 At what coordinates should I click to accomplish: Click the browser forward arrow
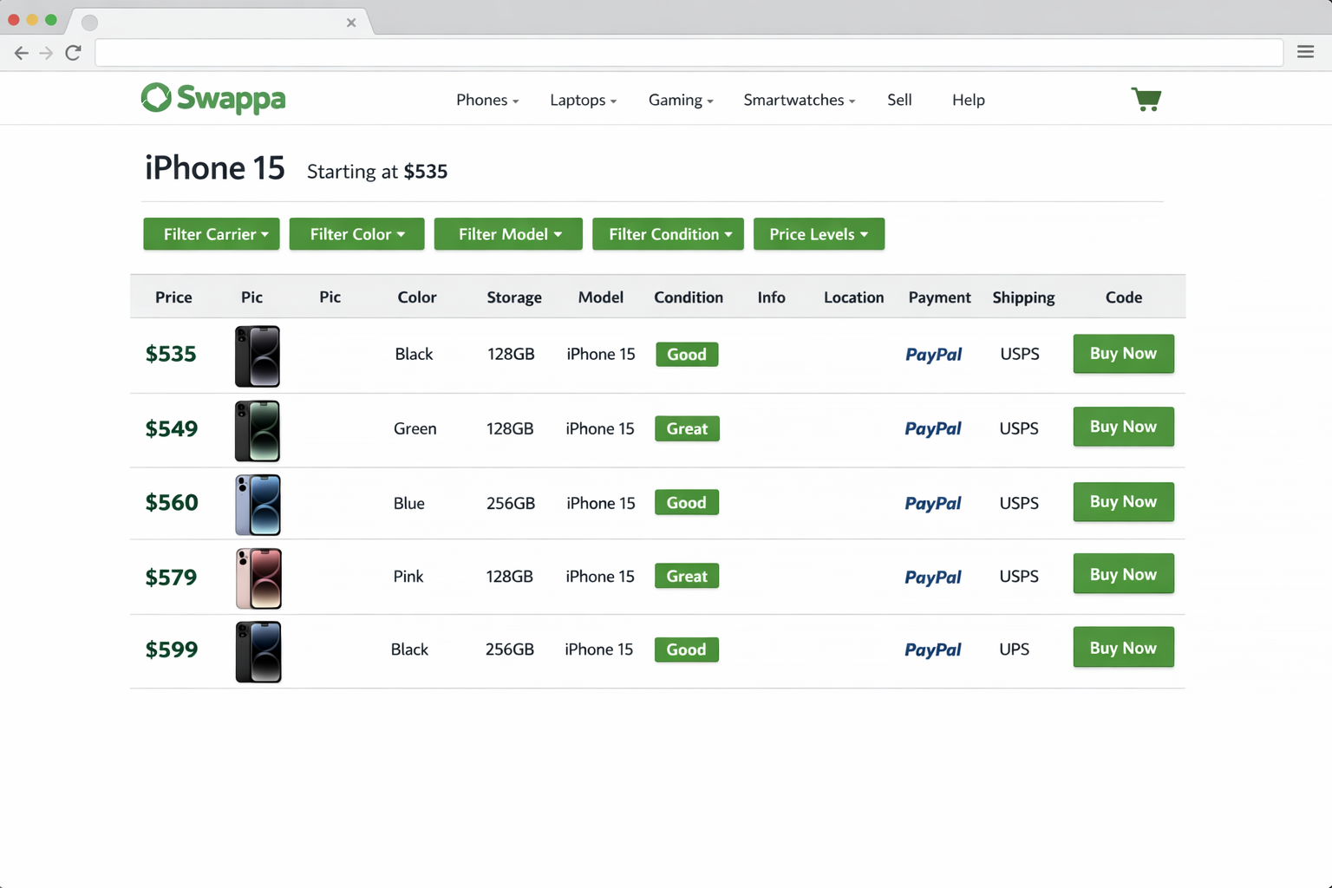point(46,53)
